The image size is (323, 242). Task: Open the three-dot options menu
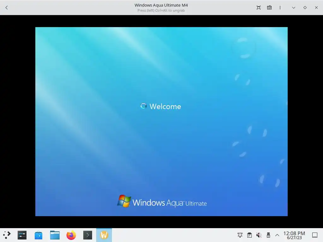[x=280, y=8]
